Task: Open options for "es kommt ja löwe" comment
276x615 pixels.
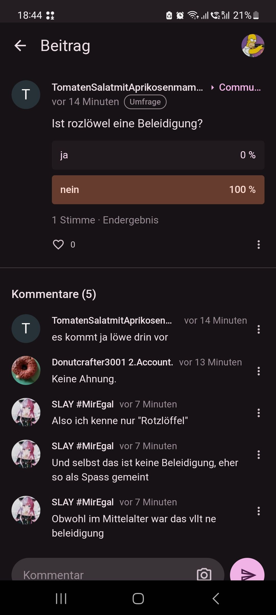Action: tap(259, 329)
